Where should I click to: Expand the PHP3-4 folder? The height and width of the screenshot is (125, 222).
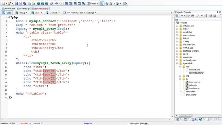pos(177,29)
